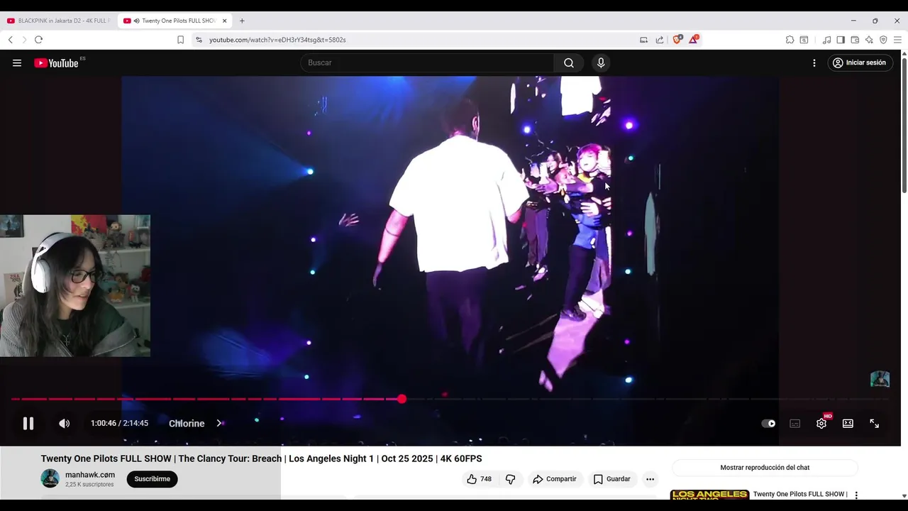This screenshot has height=511, width=908.
Task: Mute tab via the tab's speaker icon
Action: (136, 21)
